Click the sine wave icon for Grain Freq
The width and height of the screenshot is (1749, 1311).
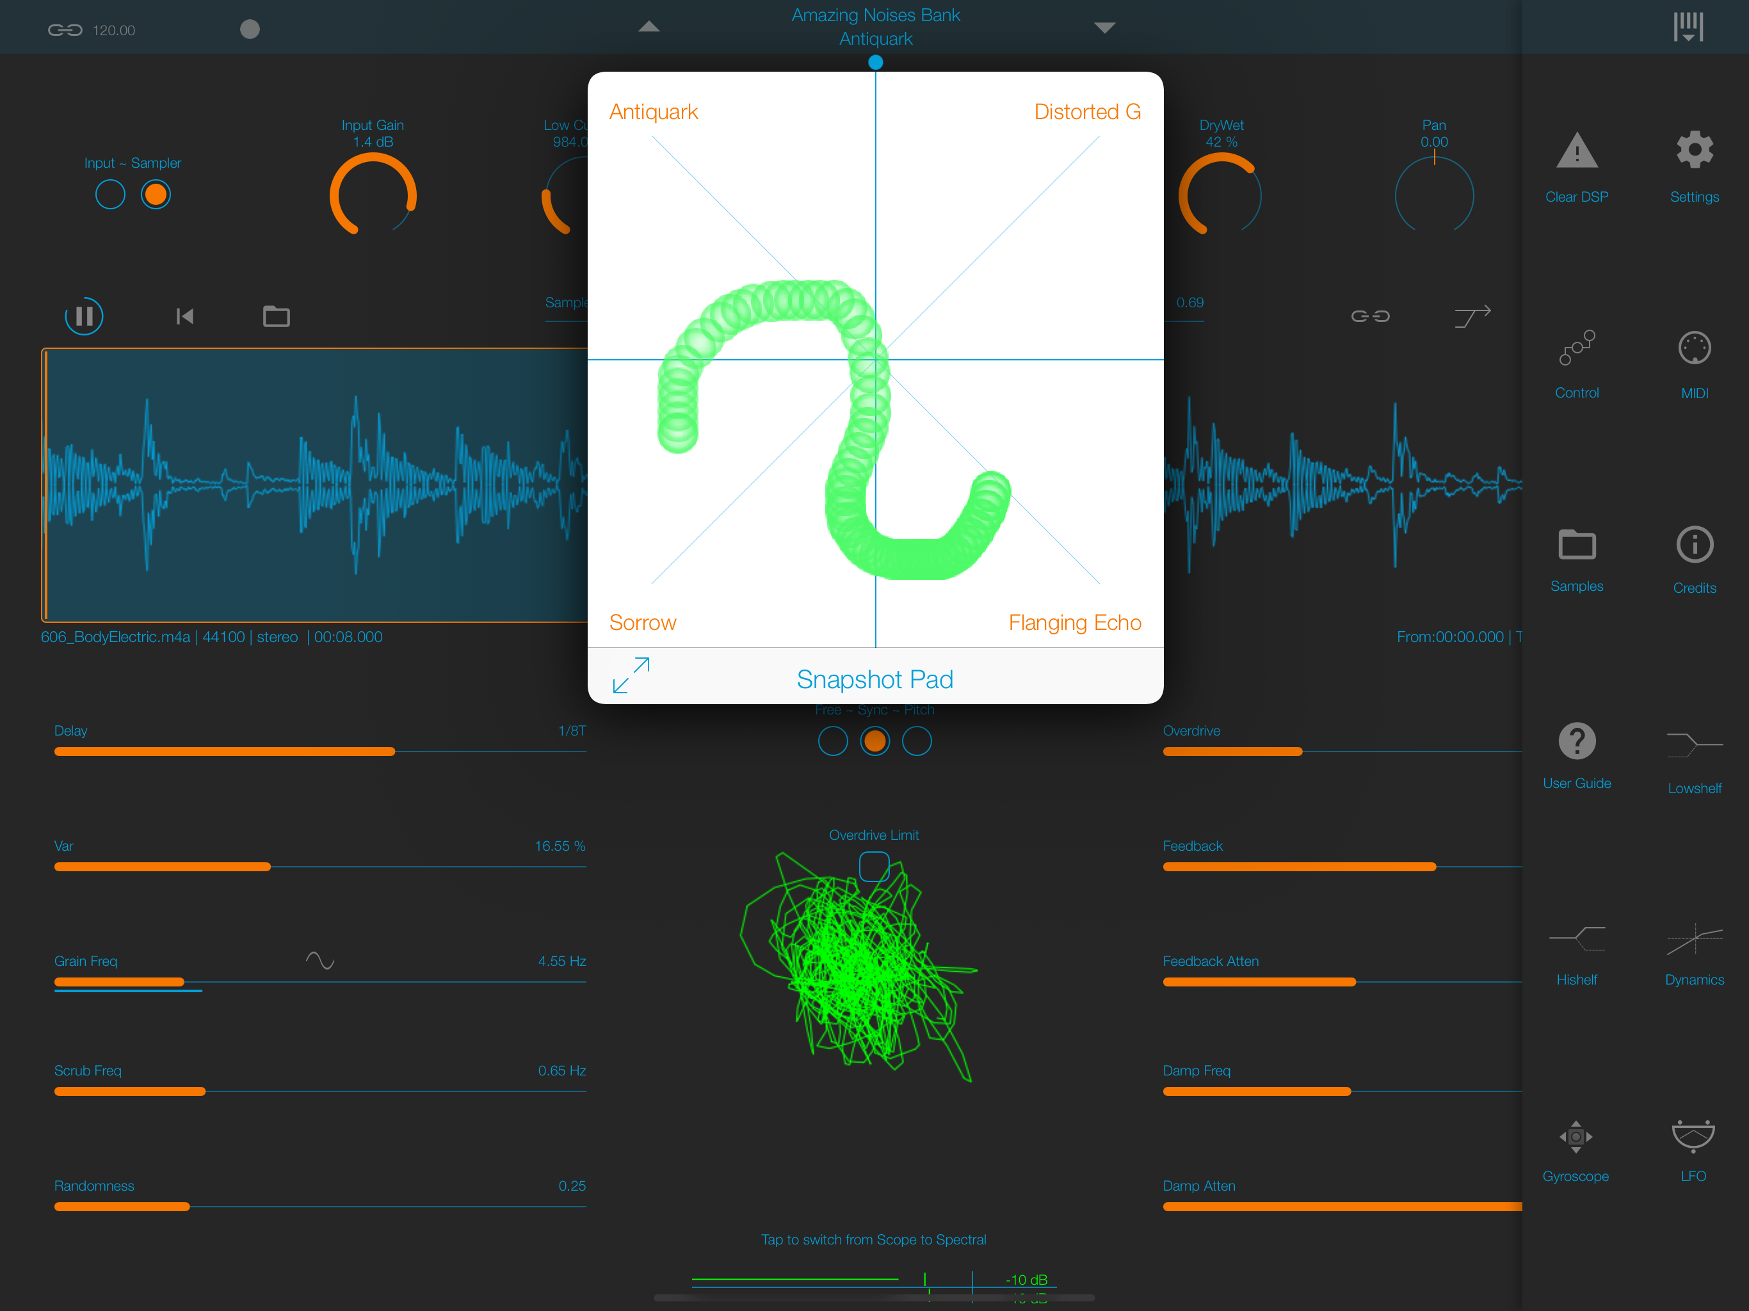click(320, 961)
